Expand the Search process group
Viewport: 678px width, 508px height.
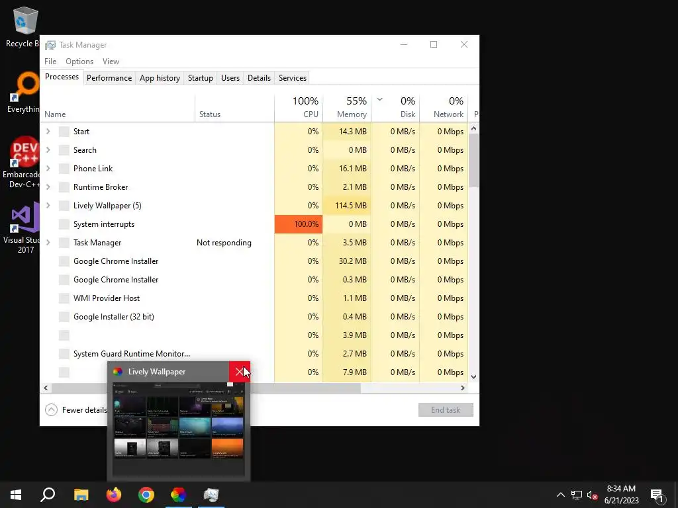click(48, 150)
